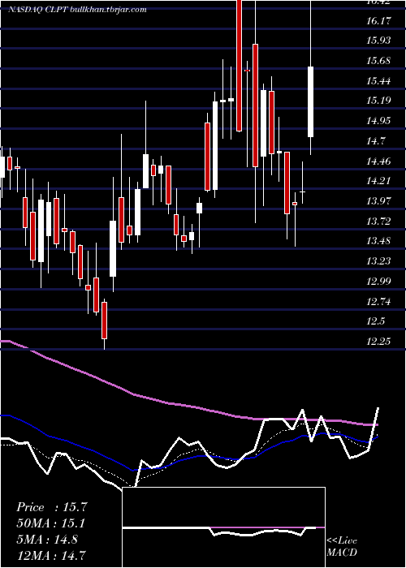Click the 14.95 price axis label
This screenshot has height=568, width=406.
click(378, 121)
